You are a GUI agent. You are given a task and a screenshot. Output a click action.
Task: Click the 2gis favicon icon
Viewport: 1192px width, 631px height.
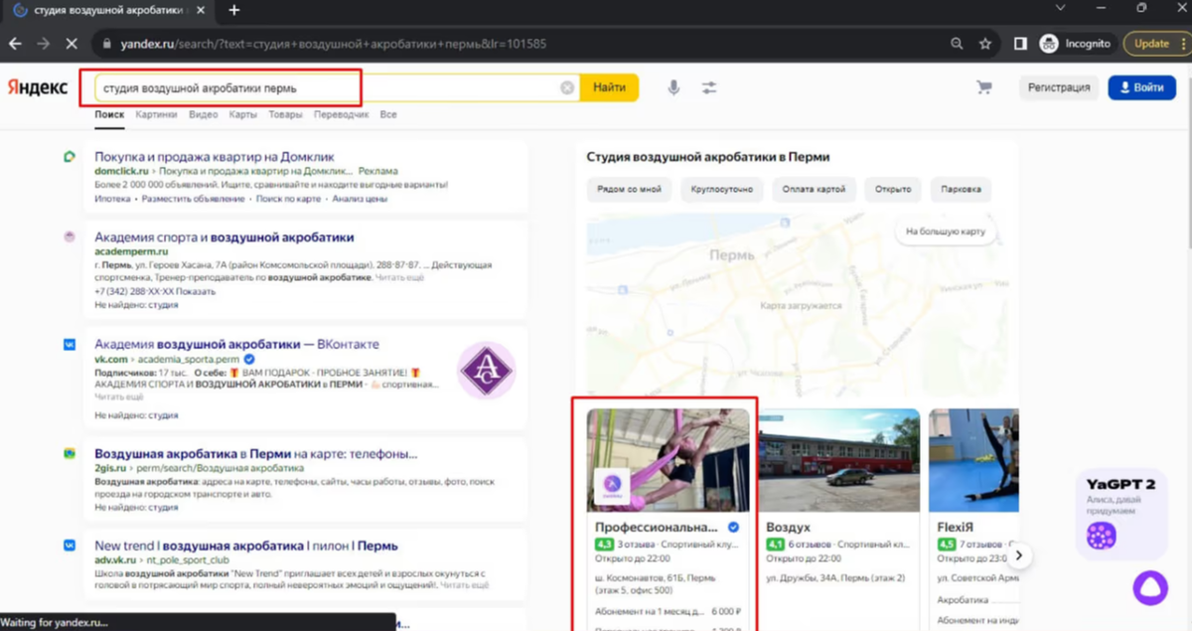click(x=70, y=453)
